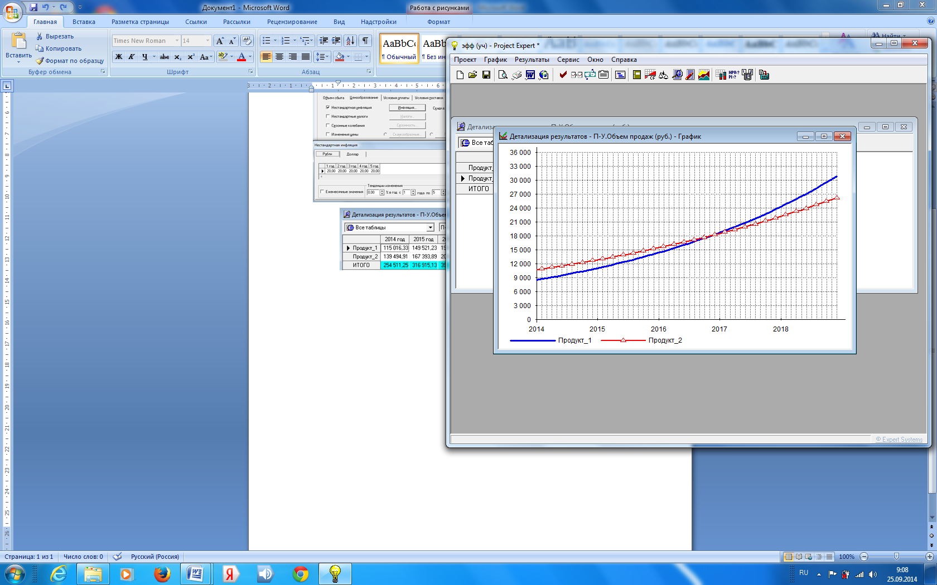
Task: Click Русский (Россия) language in status bar
Action: [x=155, y=557]
